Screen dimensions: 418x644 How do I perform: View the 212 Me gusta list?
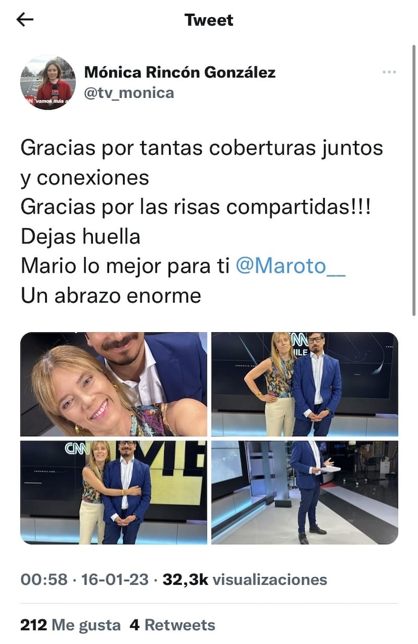[71, 625]
